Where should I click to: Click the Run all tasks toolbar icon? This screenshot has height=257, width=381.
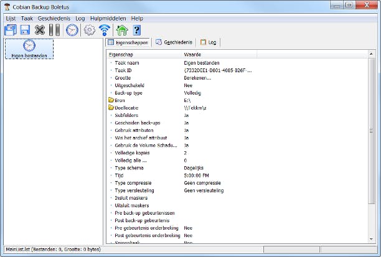(x=11, y=30)
